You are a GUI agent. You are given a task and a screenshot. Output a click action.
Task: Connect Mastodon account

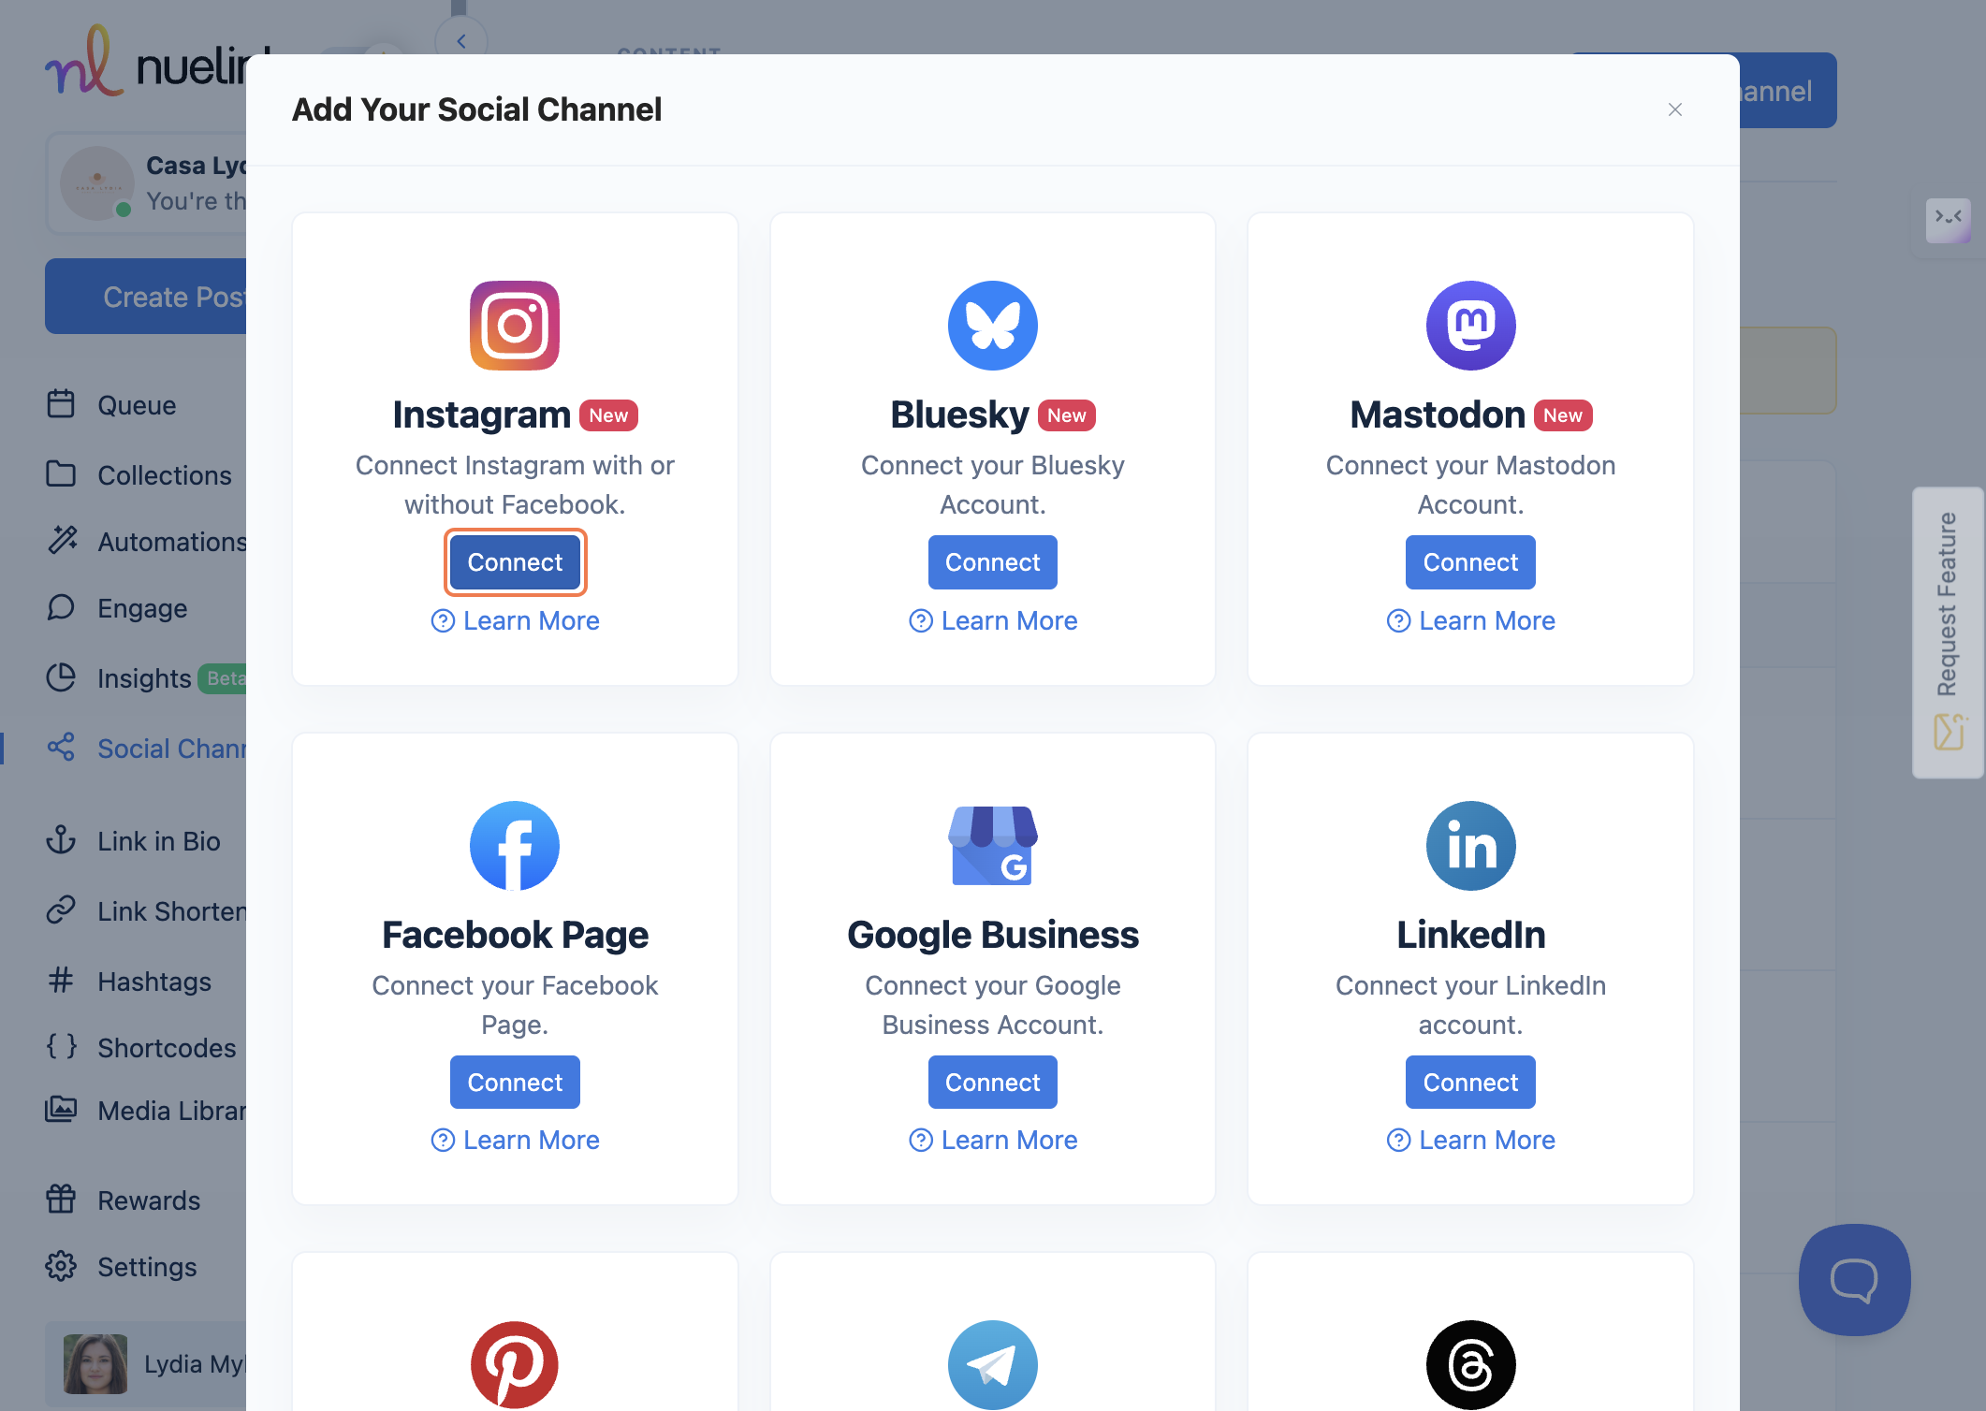[1470, 562]
